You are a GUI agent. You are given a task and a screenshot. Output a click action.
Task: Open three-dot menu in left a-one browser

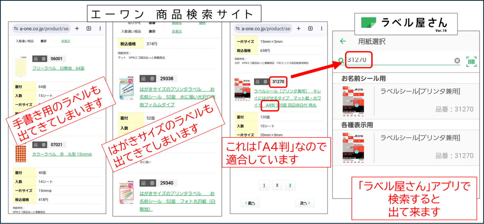tap(100, 29)
